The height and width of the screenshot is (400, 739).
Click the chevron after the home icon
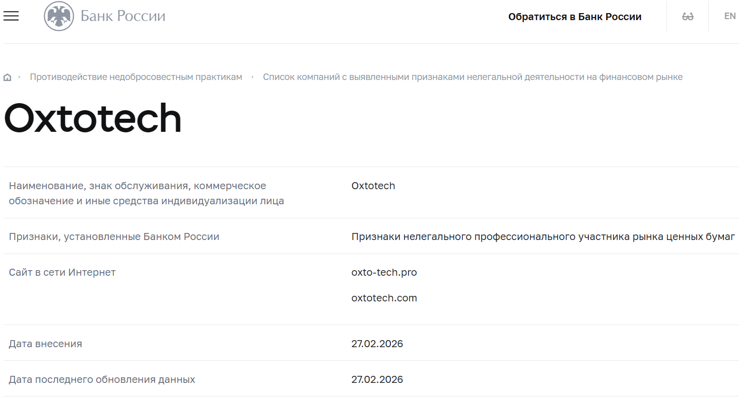(20, 77)
